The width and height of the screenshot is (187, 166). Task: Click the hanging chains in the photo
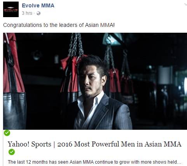(x=76, y=45)
